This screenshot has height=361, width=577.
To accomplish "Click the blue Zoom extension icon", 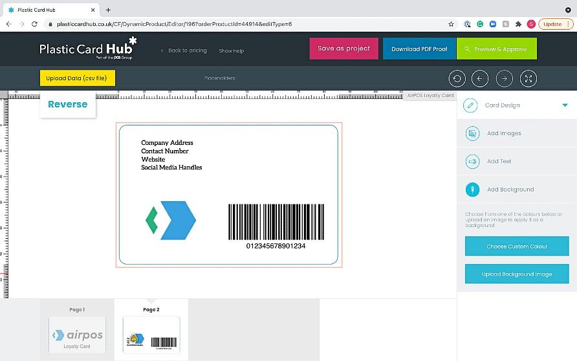I will coord(493,24).
